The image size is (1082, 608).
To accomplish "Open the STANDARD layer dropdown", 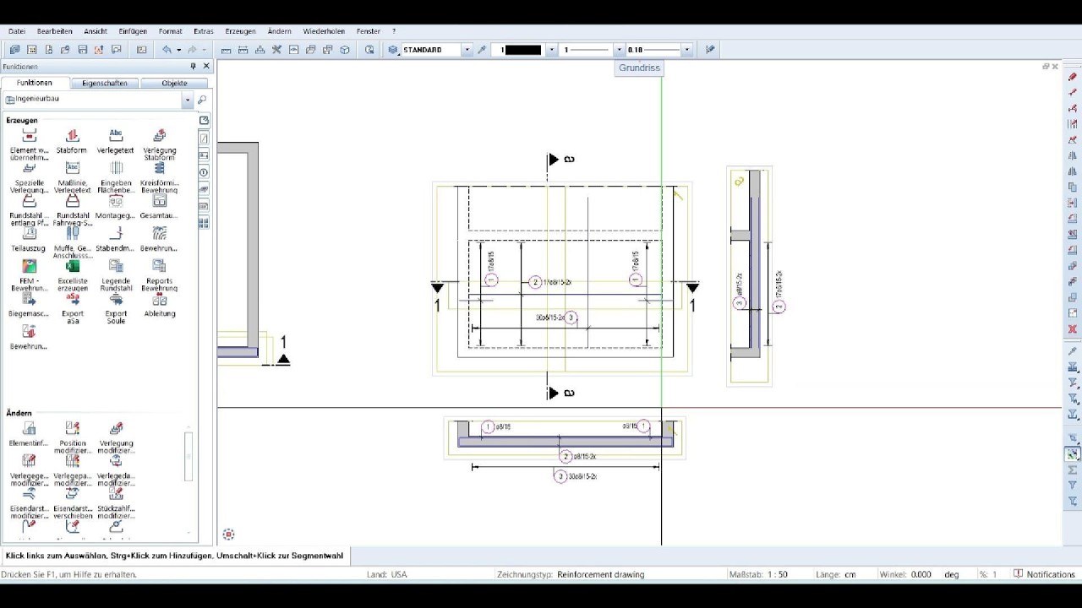I will (x=467, y=50).
